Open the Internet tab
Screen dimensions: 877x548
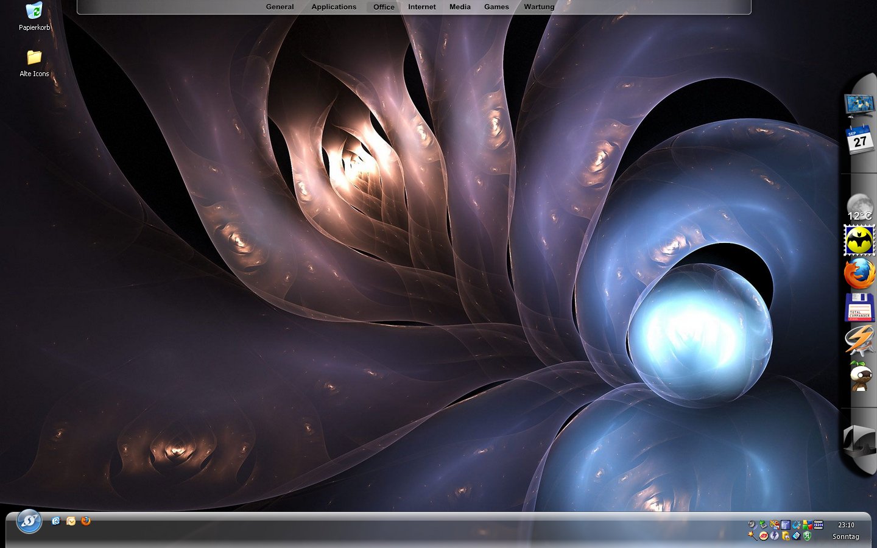click(422, 7)
